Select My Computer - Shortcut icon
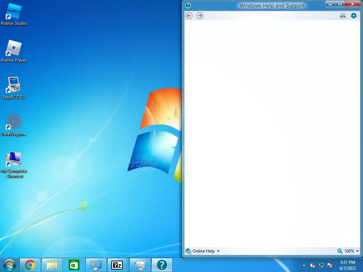The height and width of the screenshot is (272, 363). [x=14, y=165]
